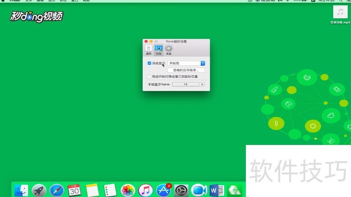Open the yellow Notes app in Dock
The width and height of the screenshot is (351, 197).
92,190
